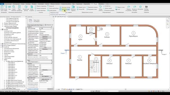Close the В_АР_ПЭ_01 Этаж view tab
Screen dimensions: 170x95
67,17
